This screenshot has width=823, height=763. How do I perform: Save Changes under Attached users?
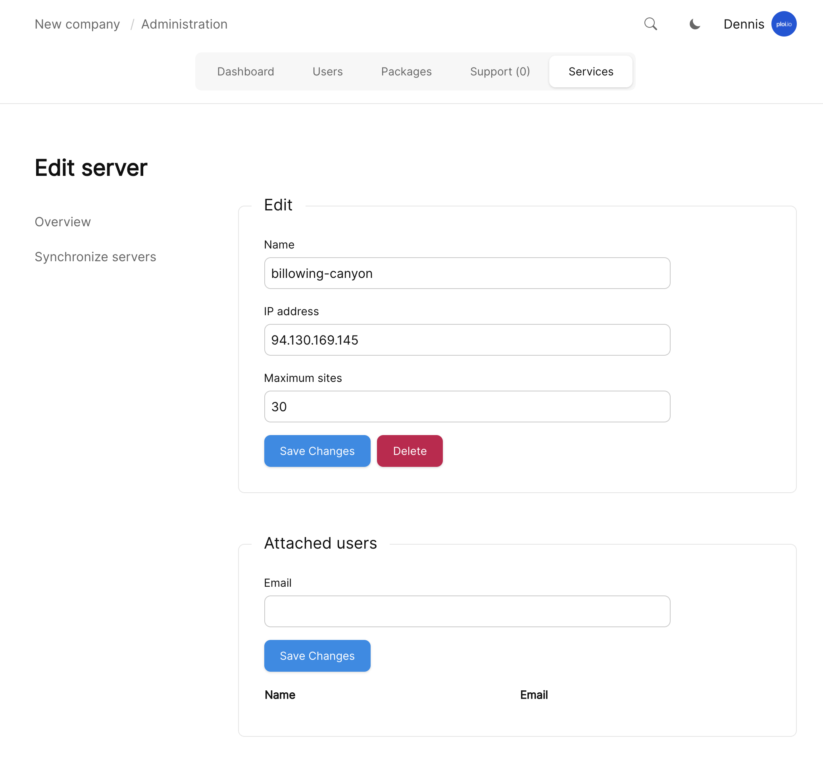(x=317, y=656)
